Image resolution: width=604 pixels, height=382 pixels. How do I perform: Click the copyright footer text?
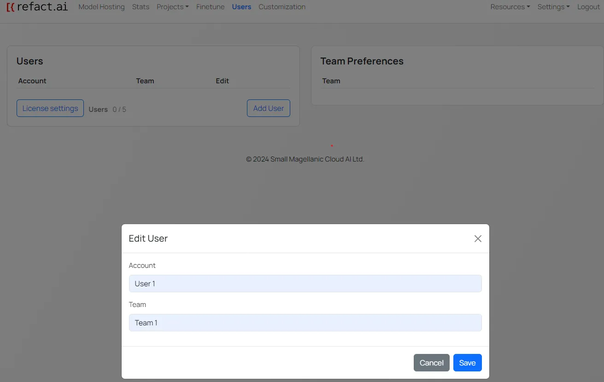point(305,159)
